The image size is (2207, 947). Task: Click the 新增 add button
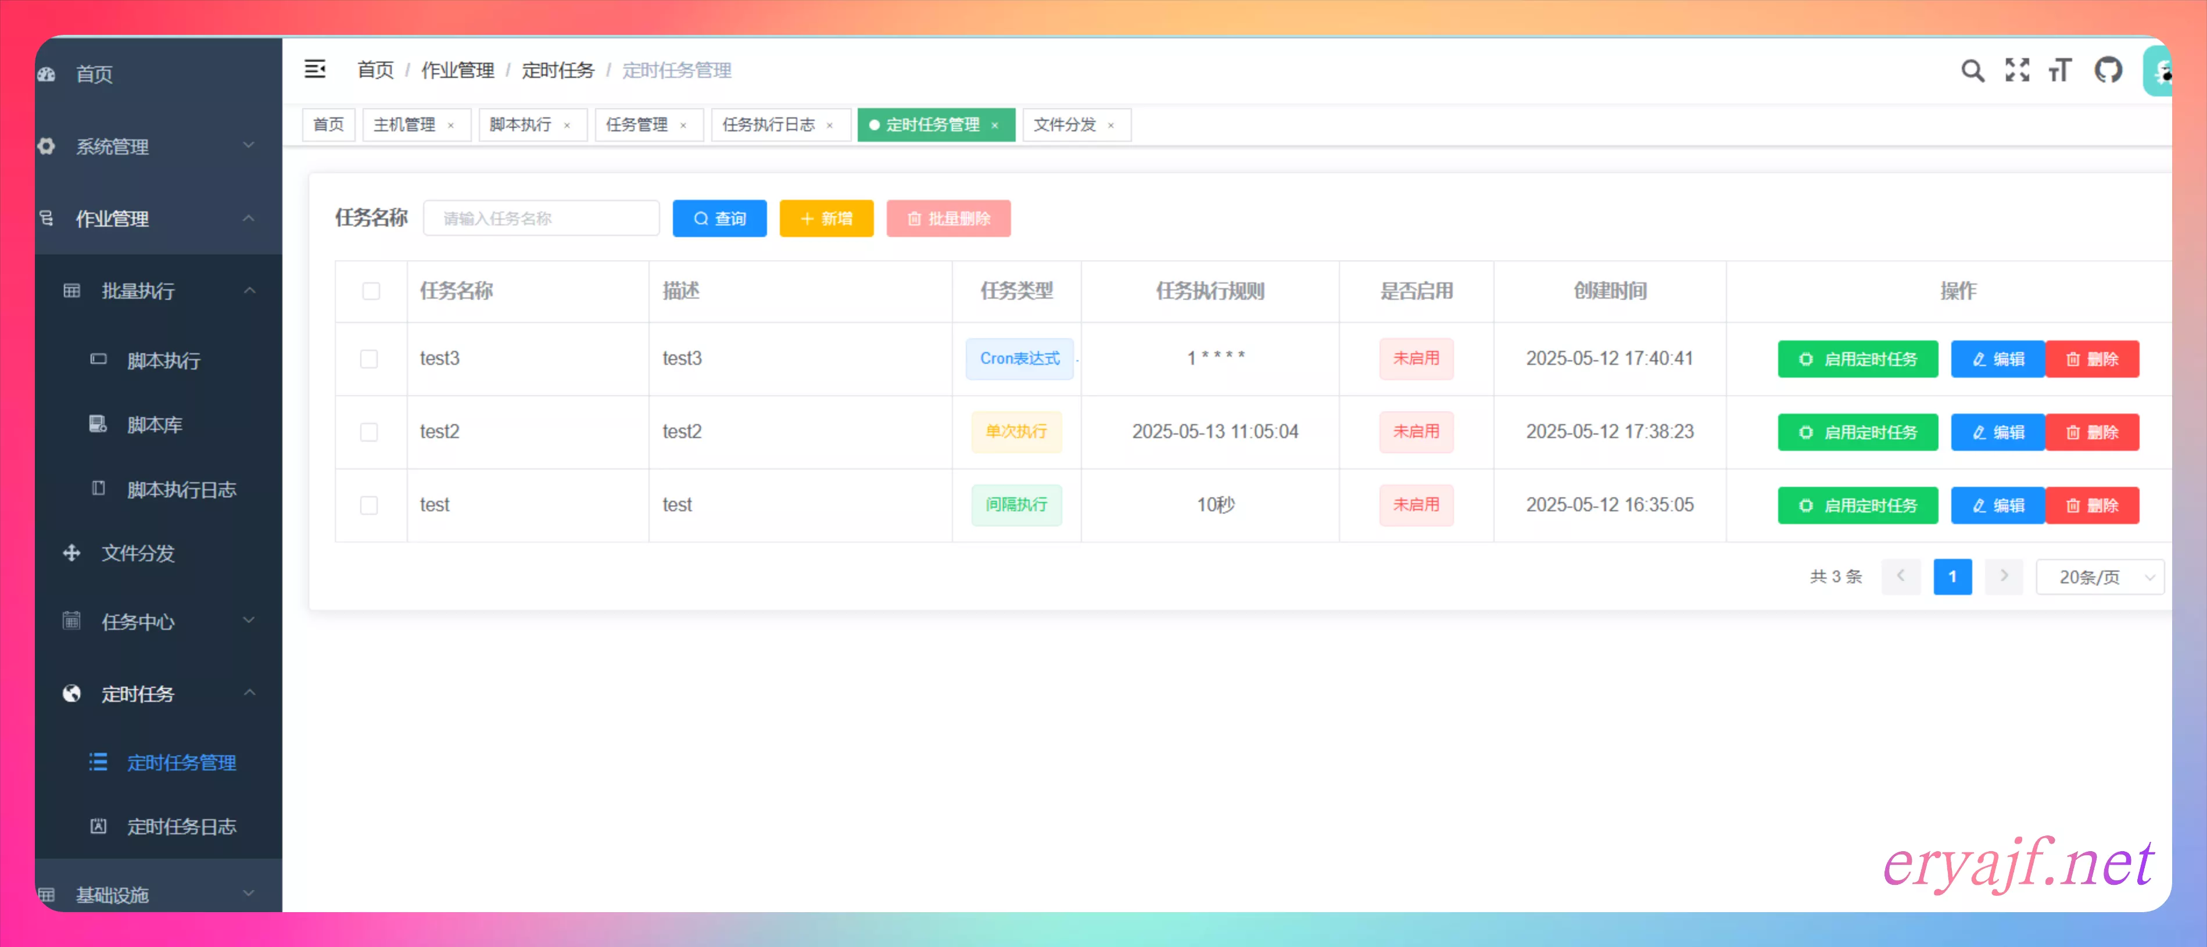827,218
